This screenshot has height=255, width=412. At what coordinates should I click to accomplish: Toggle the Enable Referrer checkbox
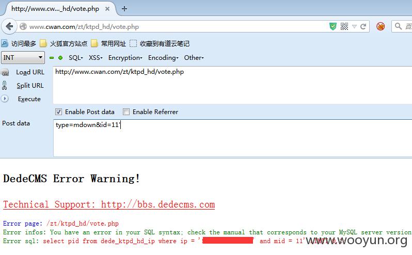[x=126, y=112]
